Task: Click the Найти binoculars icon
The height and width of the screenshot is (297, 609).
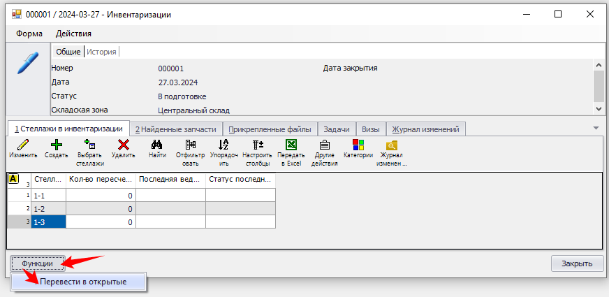Action: (x=157, y=145)
